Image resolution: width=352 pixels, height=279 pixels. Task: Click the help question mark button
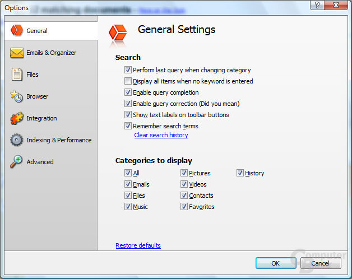[317, 5]
